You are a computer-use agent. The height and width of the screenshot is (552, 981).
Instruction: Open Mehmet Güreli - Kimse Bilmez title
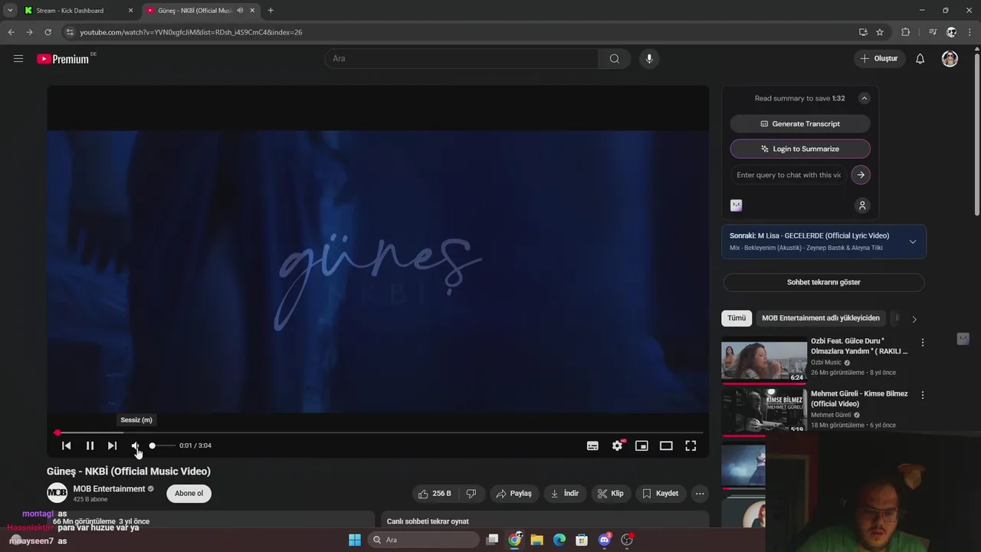coord(859,399)
